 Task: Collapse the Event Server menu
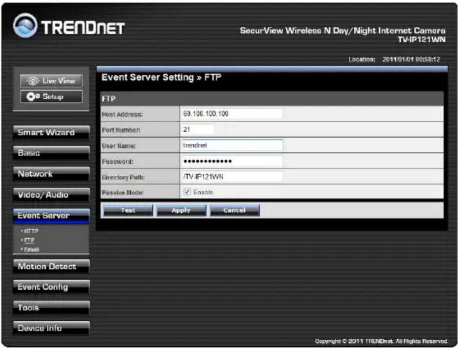(51, 216)
